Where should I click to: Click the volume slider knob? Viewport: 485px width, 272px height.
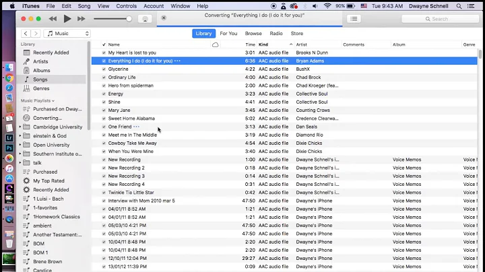click(129, 19)
